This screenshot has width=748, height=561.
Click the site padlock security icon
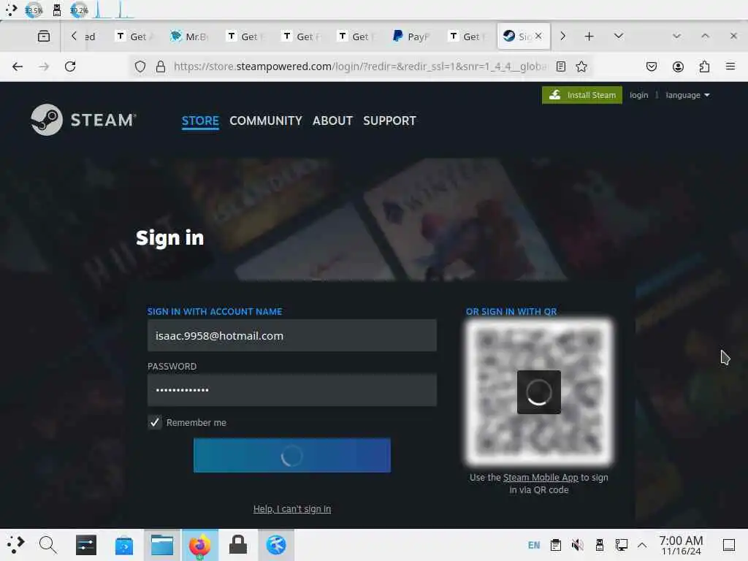(161, 66)
